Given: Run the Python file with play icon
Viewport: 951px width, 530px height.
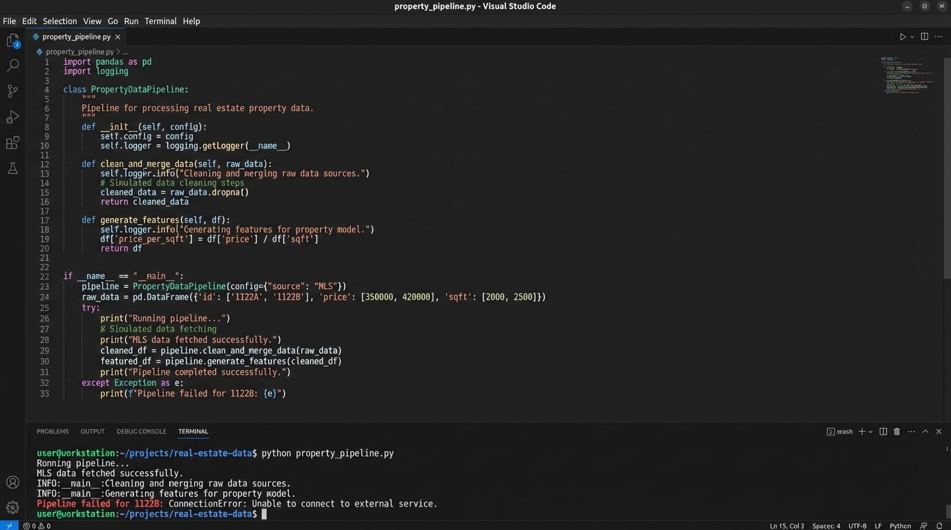Looking at the screenshot, I should [x=903, y=37].
